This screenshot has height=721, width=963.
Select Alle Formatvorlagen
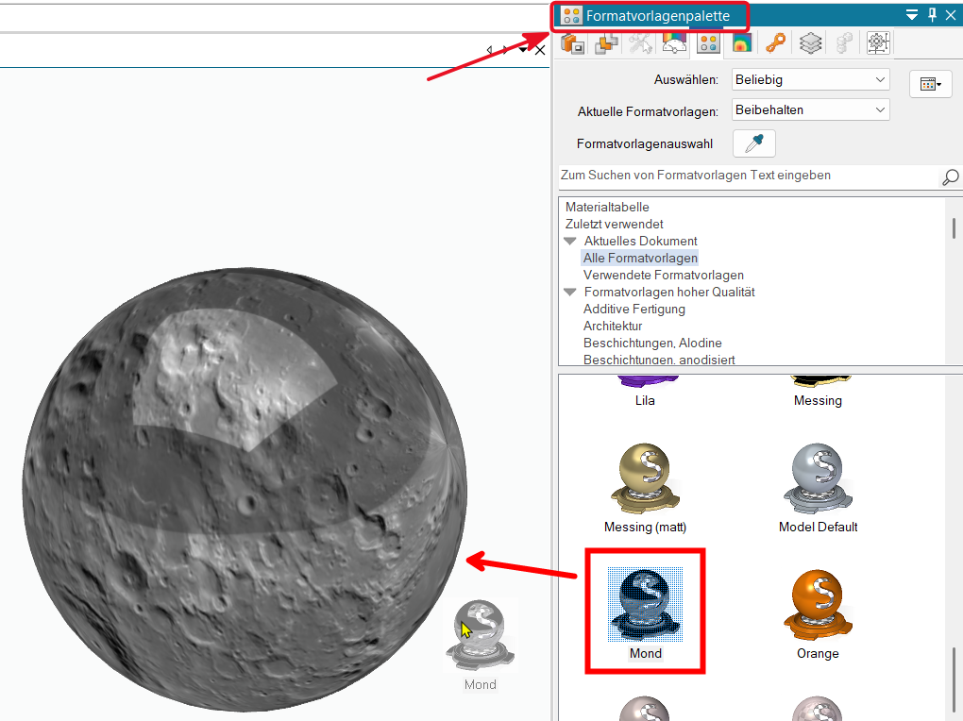click(640, 258)
